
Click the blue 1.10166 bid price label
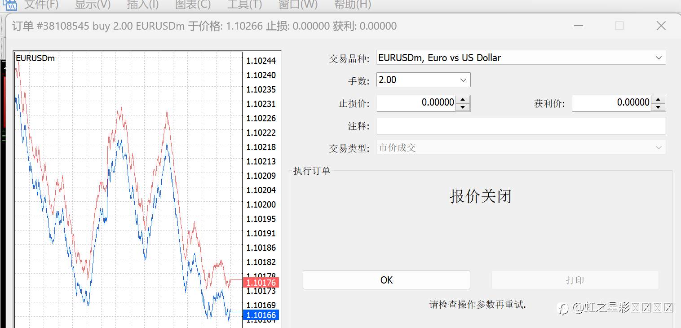tap(261, 315)
